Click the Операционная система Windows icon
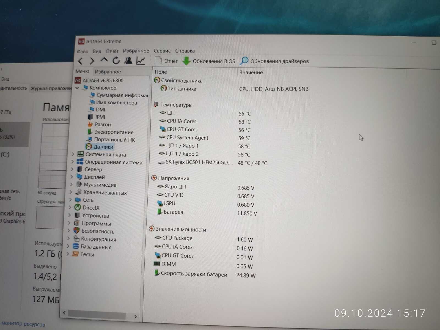The width and height of the screenshot is (440, 330). pos(80,162)
